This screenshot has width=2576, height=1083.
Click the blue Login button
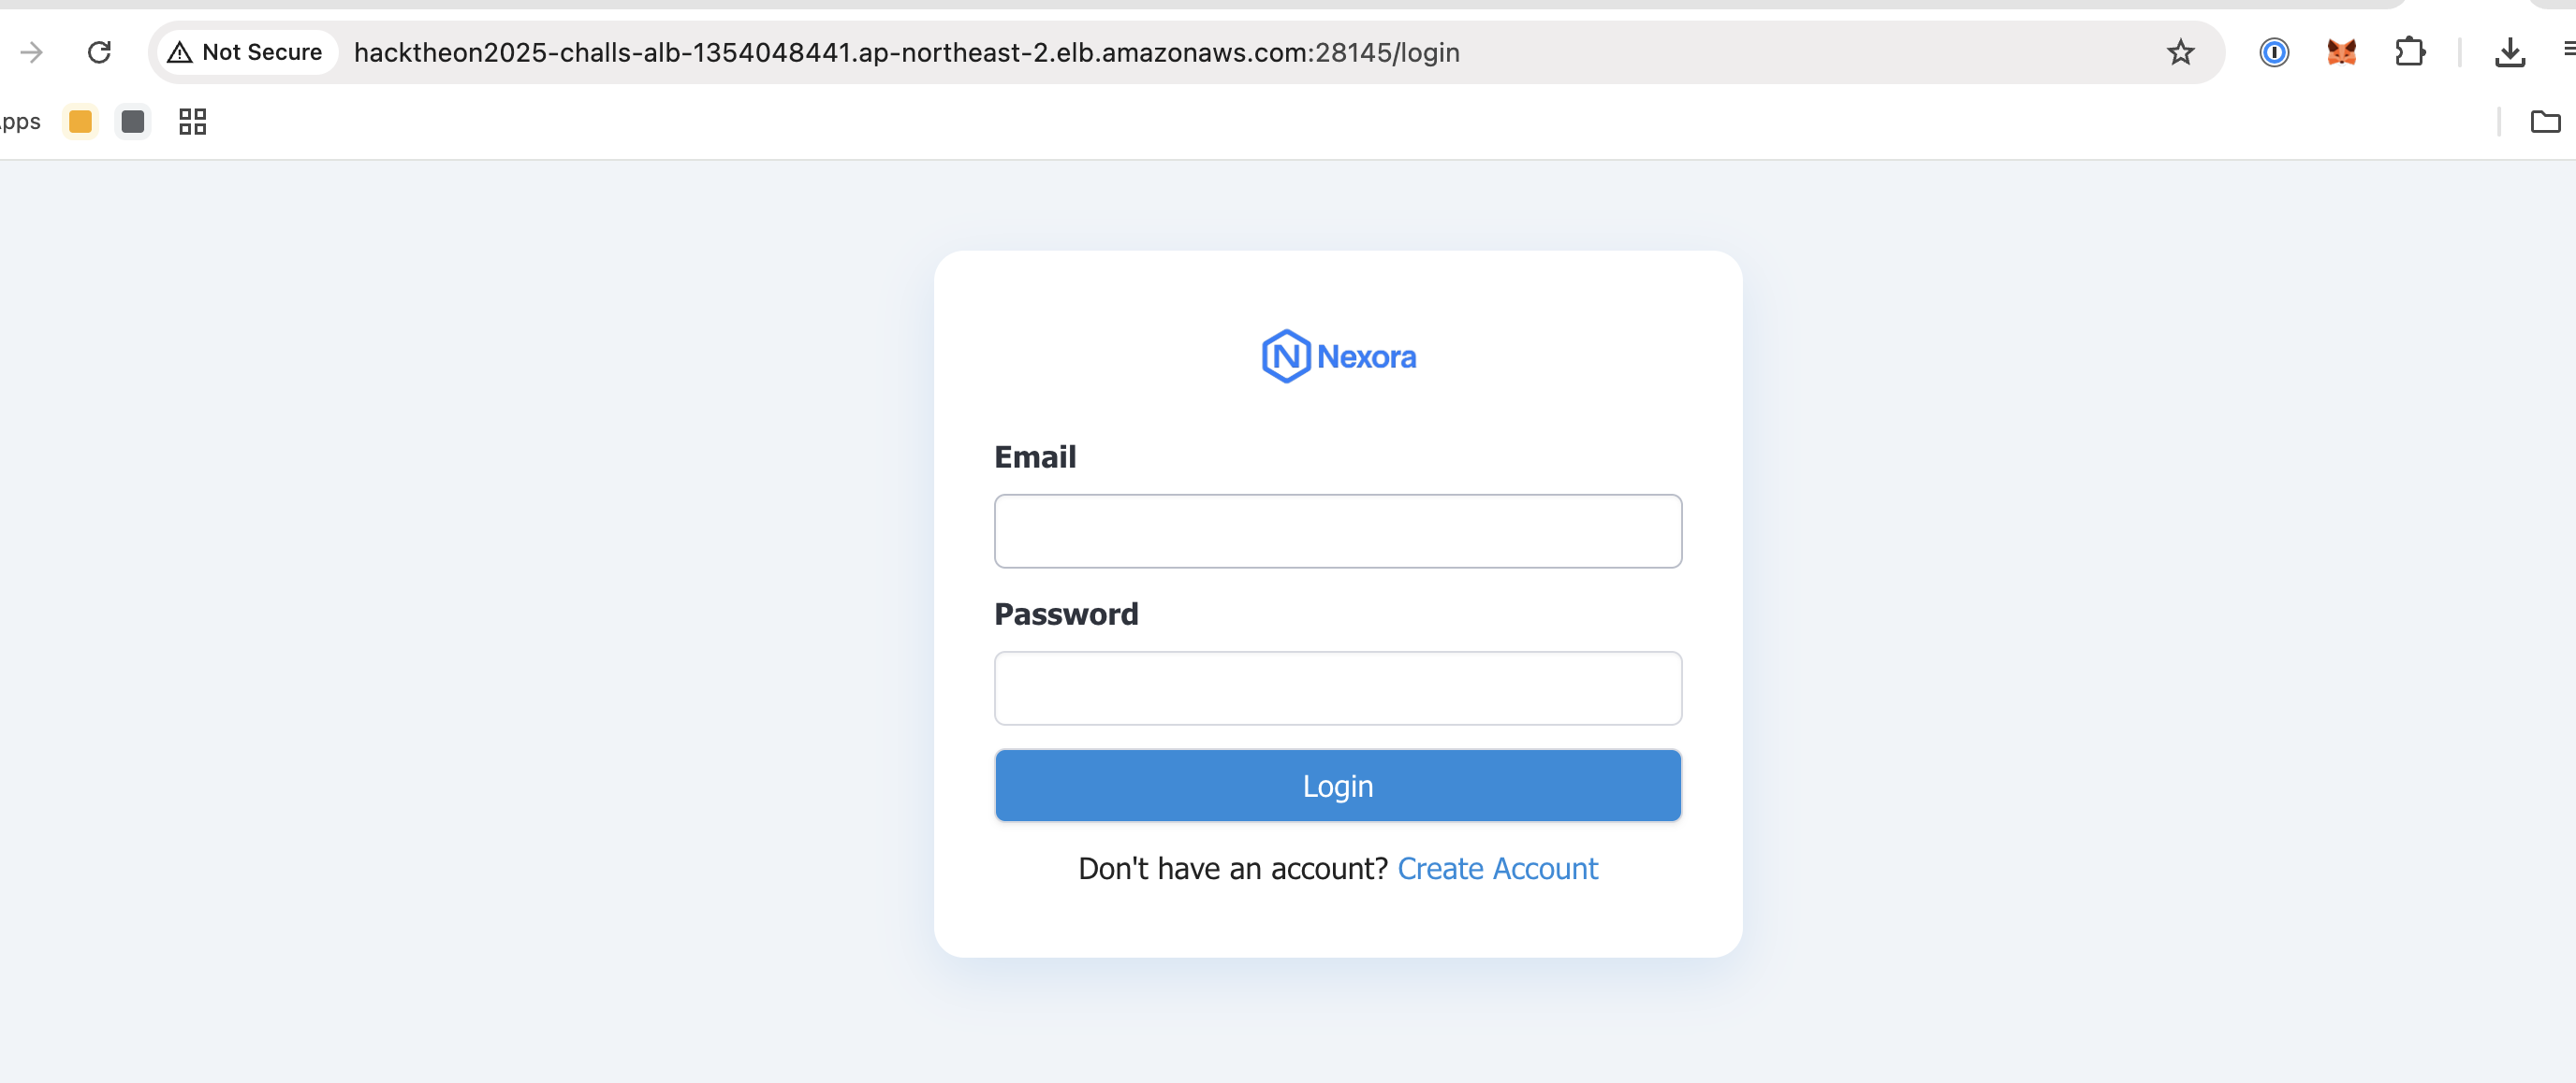coord(1337,786)
